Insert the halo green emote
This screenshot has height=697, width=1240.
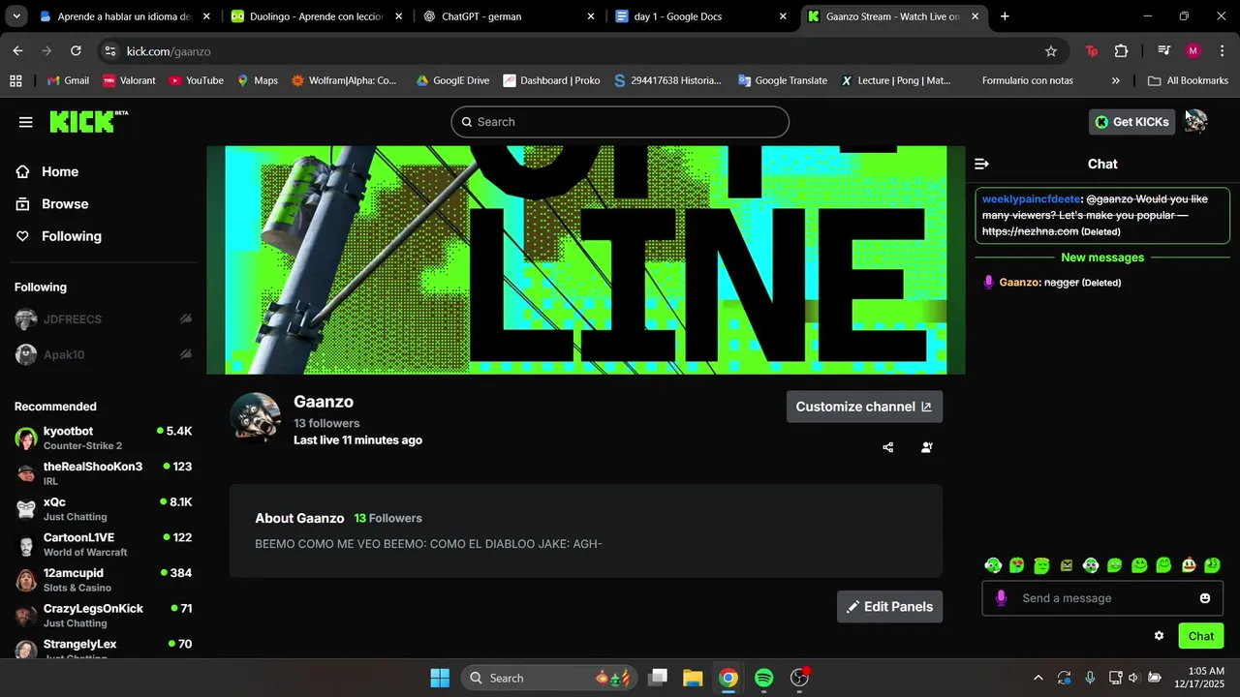pos(1041,565)
